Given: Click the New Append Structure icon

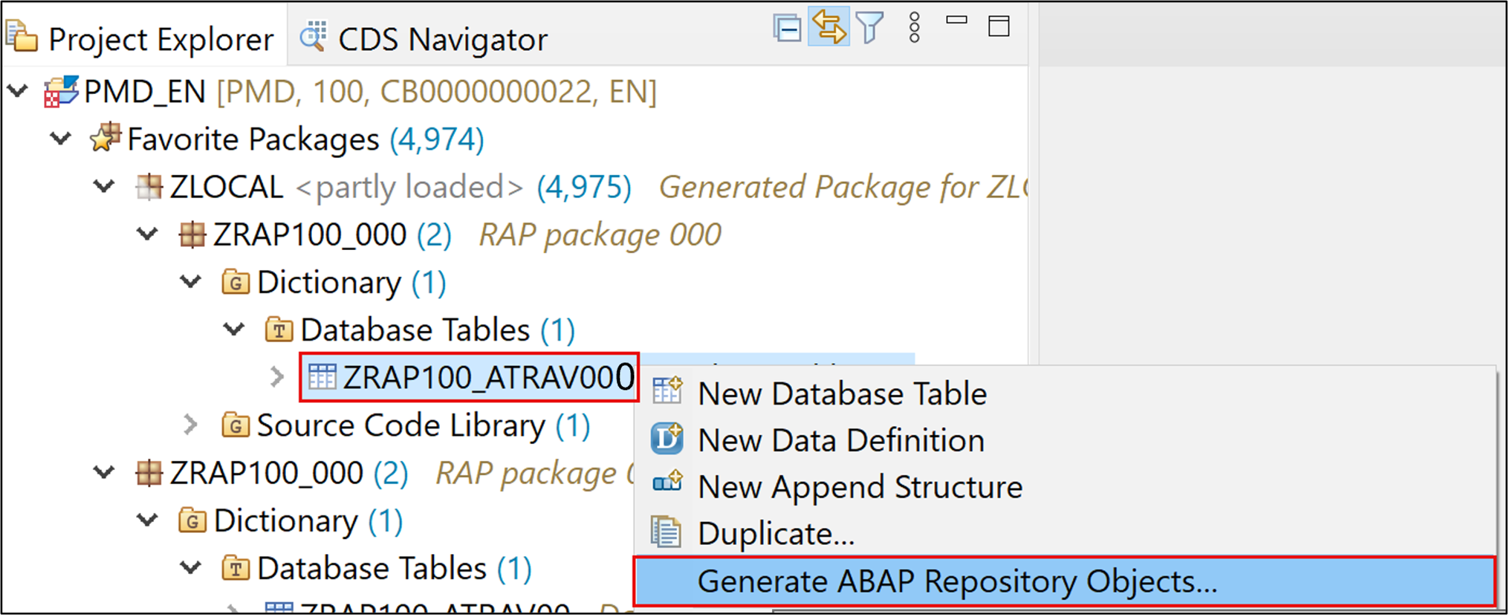Looking at the screenshot, I should point(667,484).
